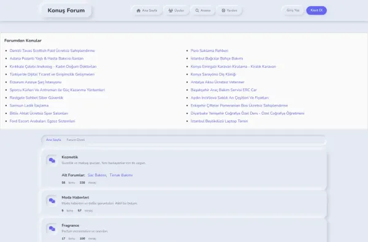Open the Kozmetik forum title

pyautogui.click(x=70, y=157)
